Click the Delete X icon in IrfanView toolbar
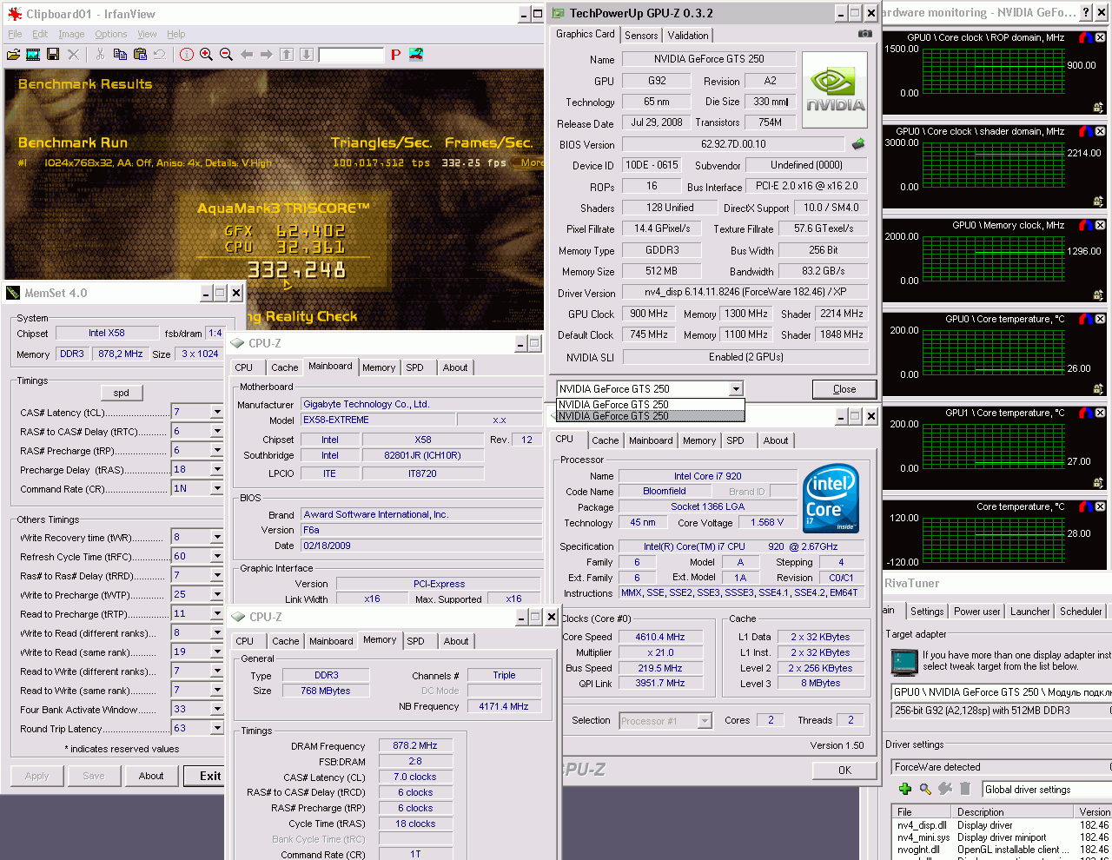Image resolution: width=1112 pixels, height=860 pixels. (73, 55)
